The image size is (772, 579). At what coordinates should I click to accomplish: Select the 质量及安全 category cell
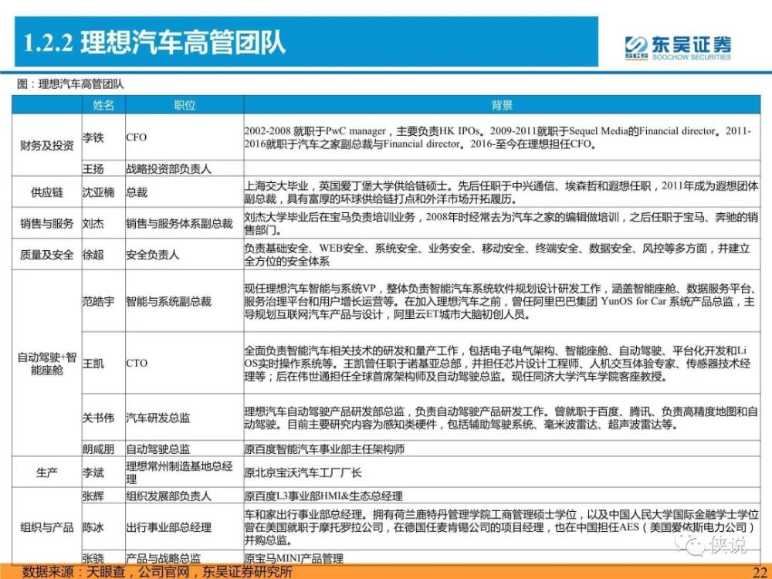coord(47,255)
